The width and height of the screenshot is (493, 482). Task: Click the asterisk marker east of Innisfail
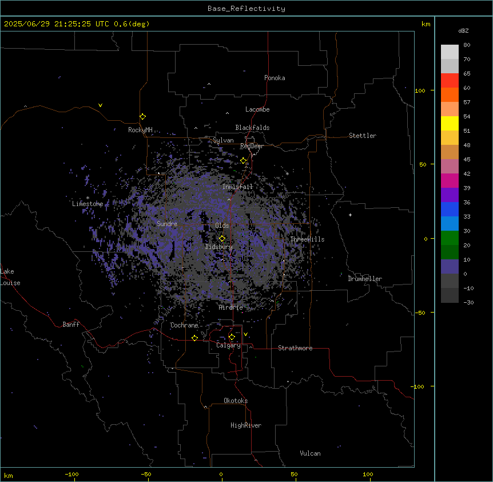coord(287,173)
